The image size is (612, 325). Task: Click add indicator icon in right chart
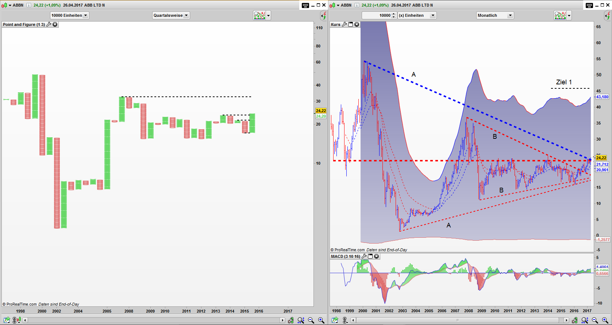point(560,15)
